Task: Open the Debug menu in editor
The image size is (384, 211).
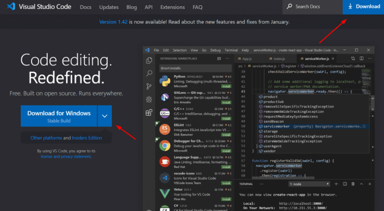Action: pyautogui.click(x=215, y=50)
